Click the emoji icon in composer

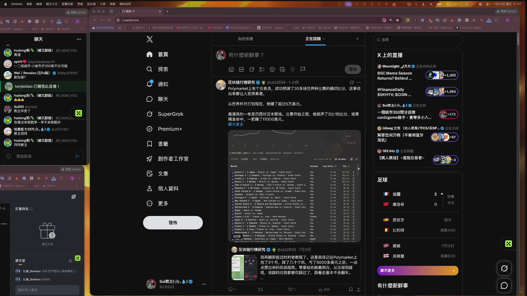(272, 69)
